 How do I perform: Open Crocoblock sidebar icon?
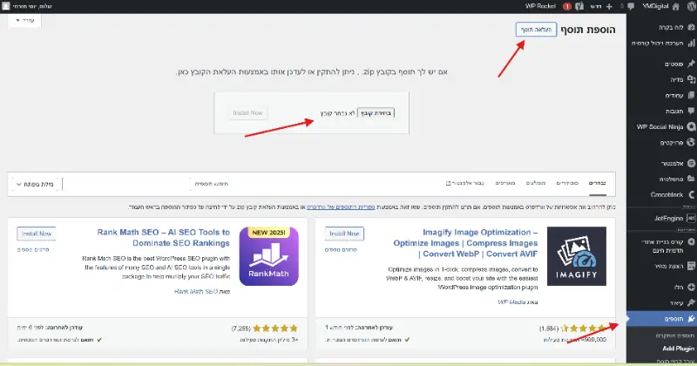pos(691,194)
